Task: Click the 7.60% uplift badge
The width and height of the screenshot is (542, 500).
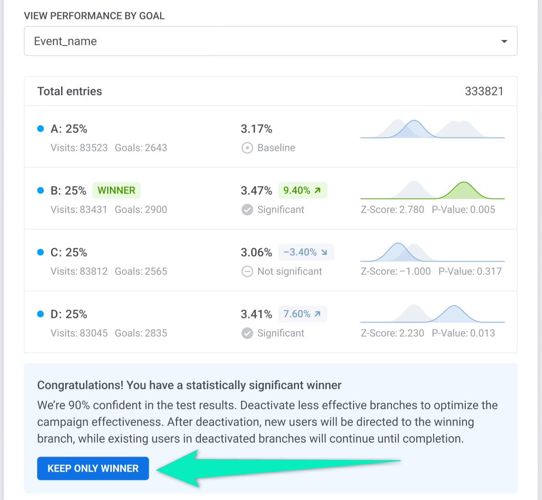Action: click(302, 314)
